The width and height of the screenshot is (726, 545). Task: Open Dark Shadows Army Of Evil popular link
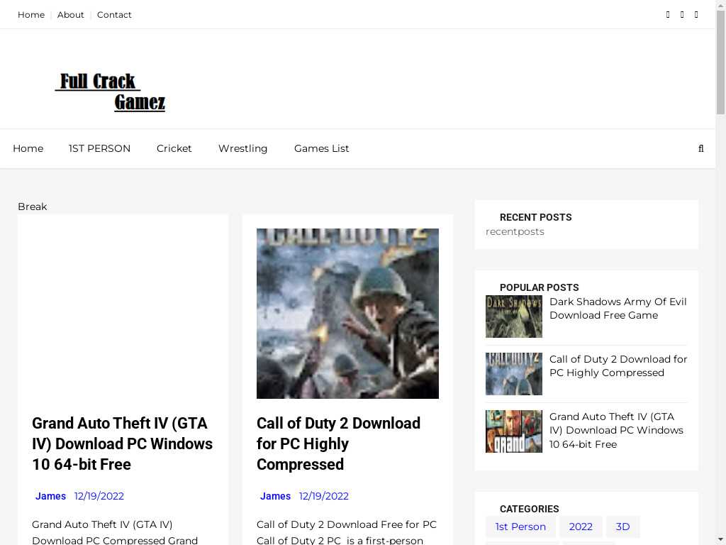tap(618, 309)
